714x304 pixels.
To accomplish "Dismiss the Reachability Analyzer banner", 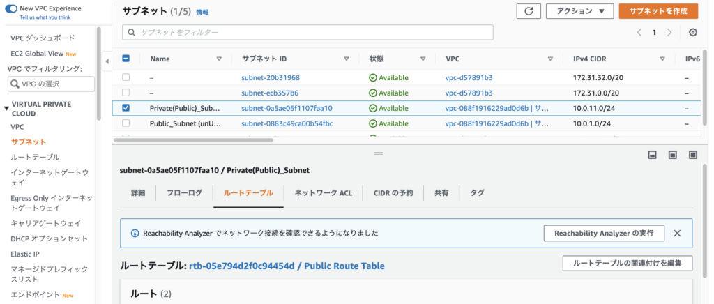I will [x=677, y=233].
